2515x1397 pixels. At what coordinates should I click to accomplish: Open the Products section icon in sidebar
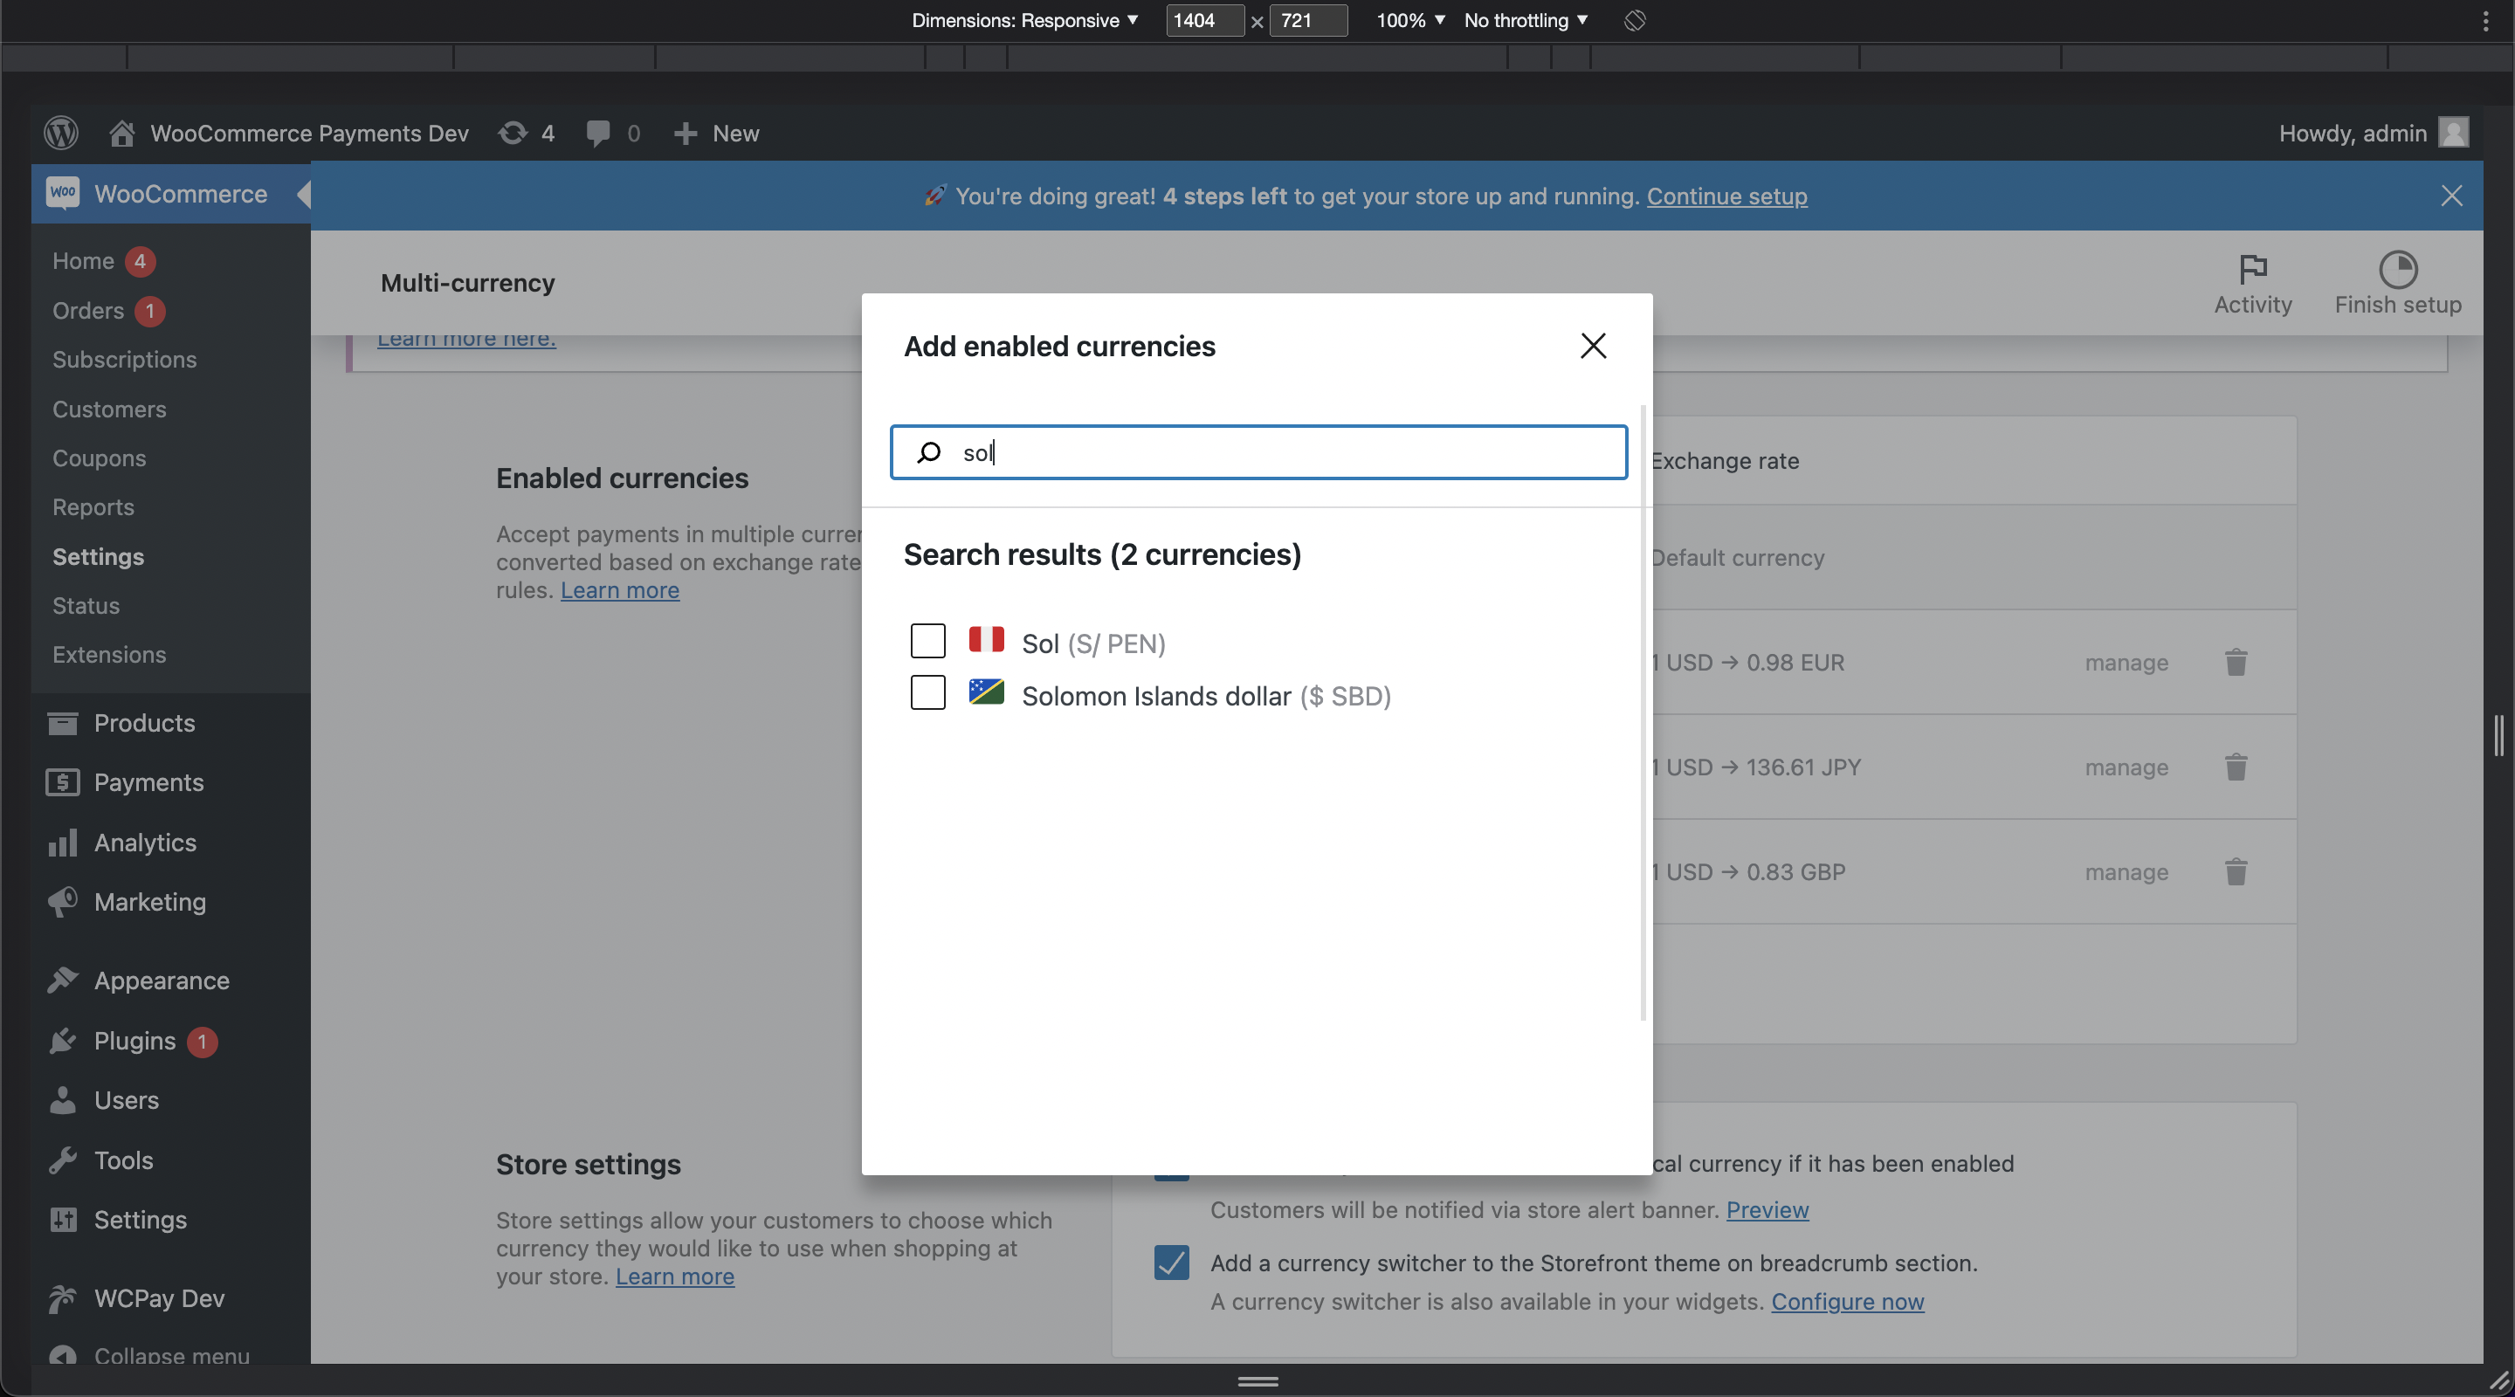coord(63,722)
